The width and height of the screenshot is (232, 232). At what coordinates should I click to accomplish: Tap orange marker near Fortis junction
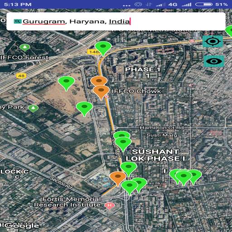[x=118, y=179]
